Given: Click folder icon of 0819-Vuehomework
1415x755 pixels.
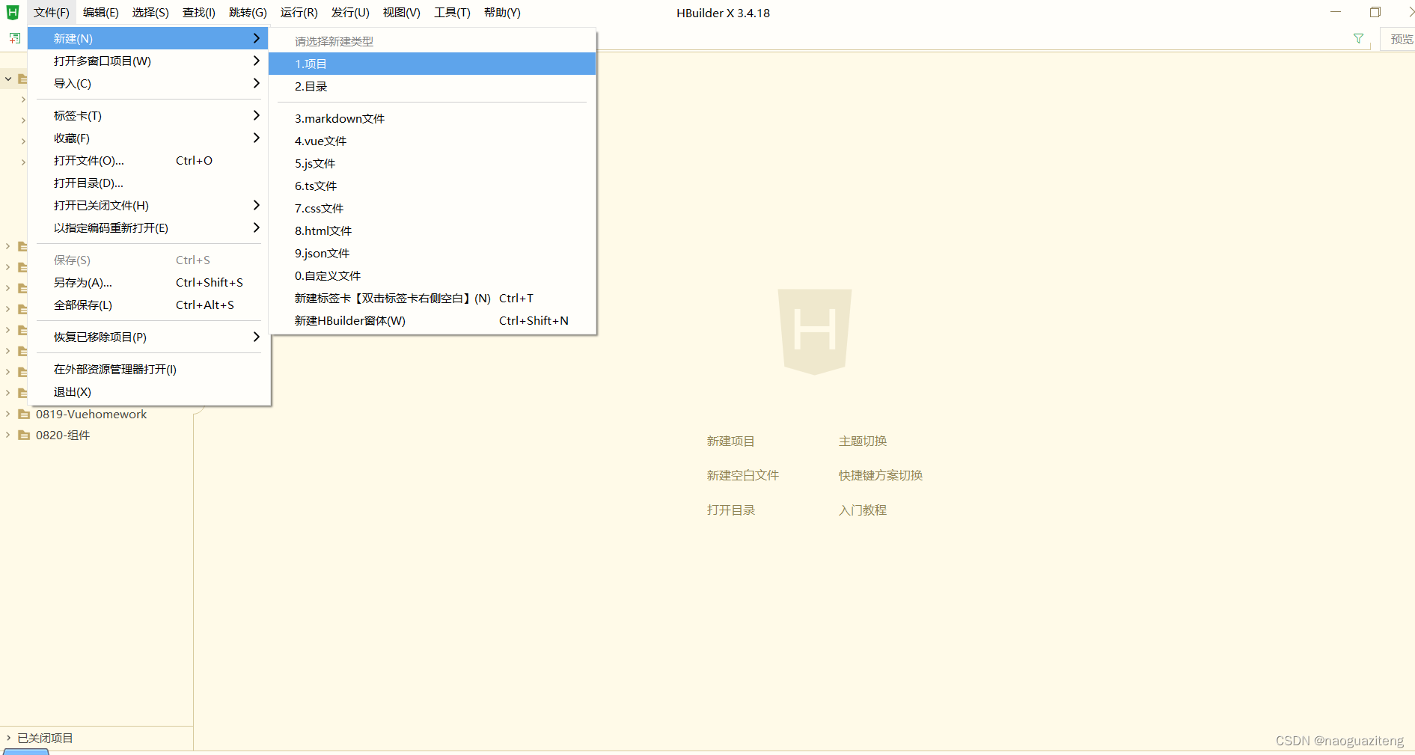Looking at the screenshot, I should click(x=24, y=414).
